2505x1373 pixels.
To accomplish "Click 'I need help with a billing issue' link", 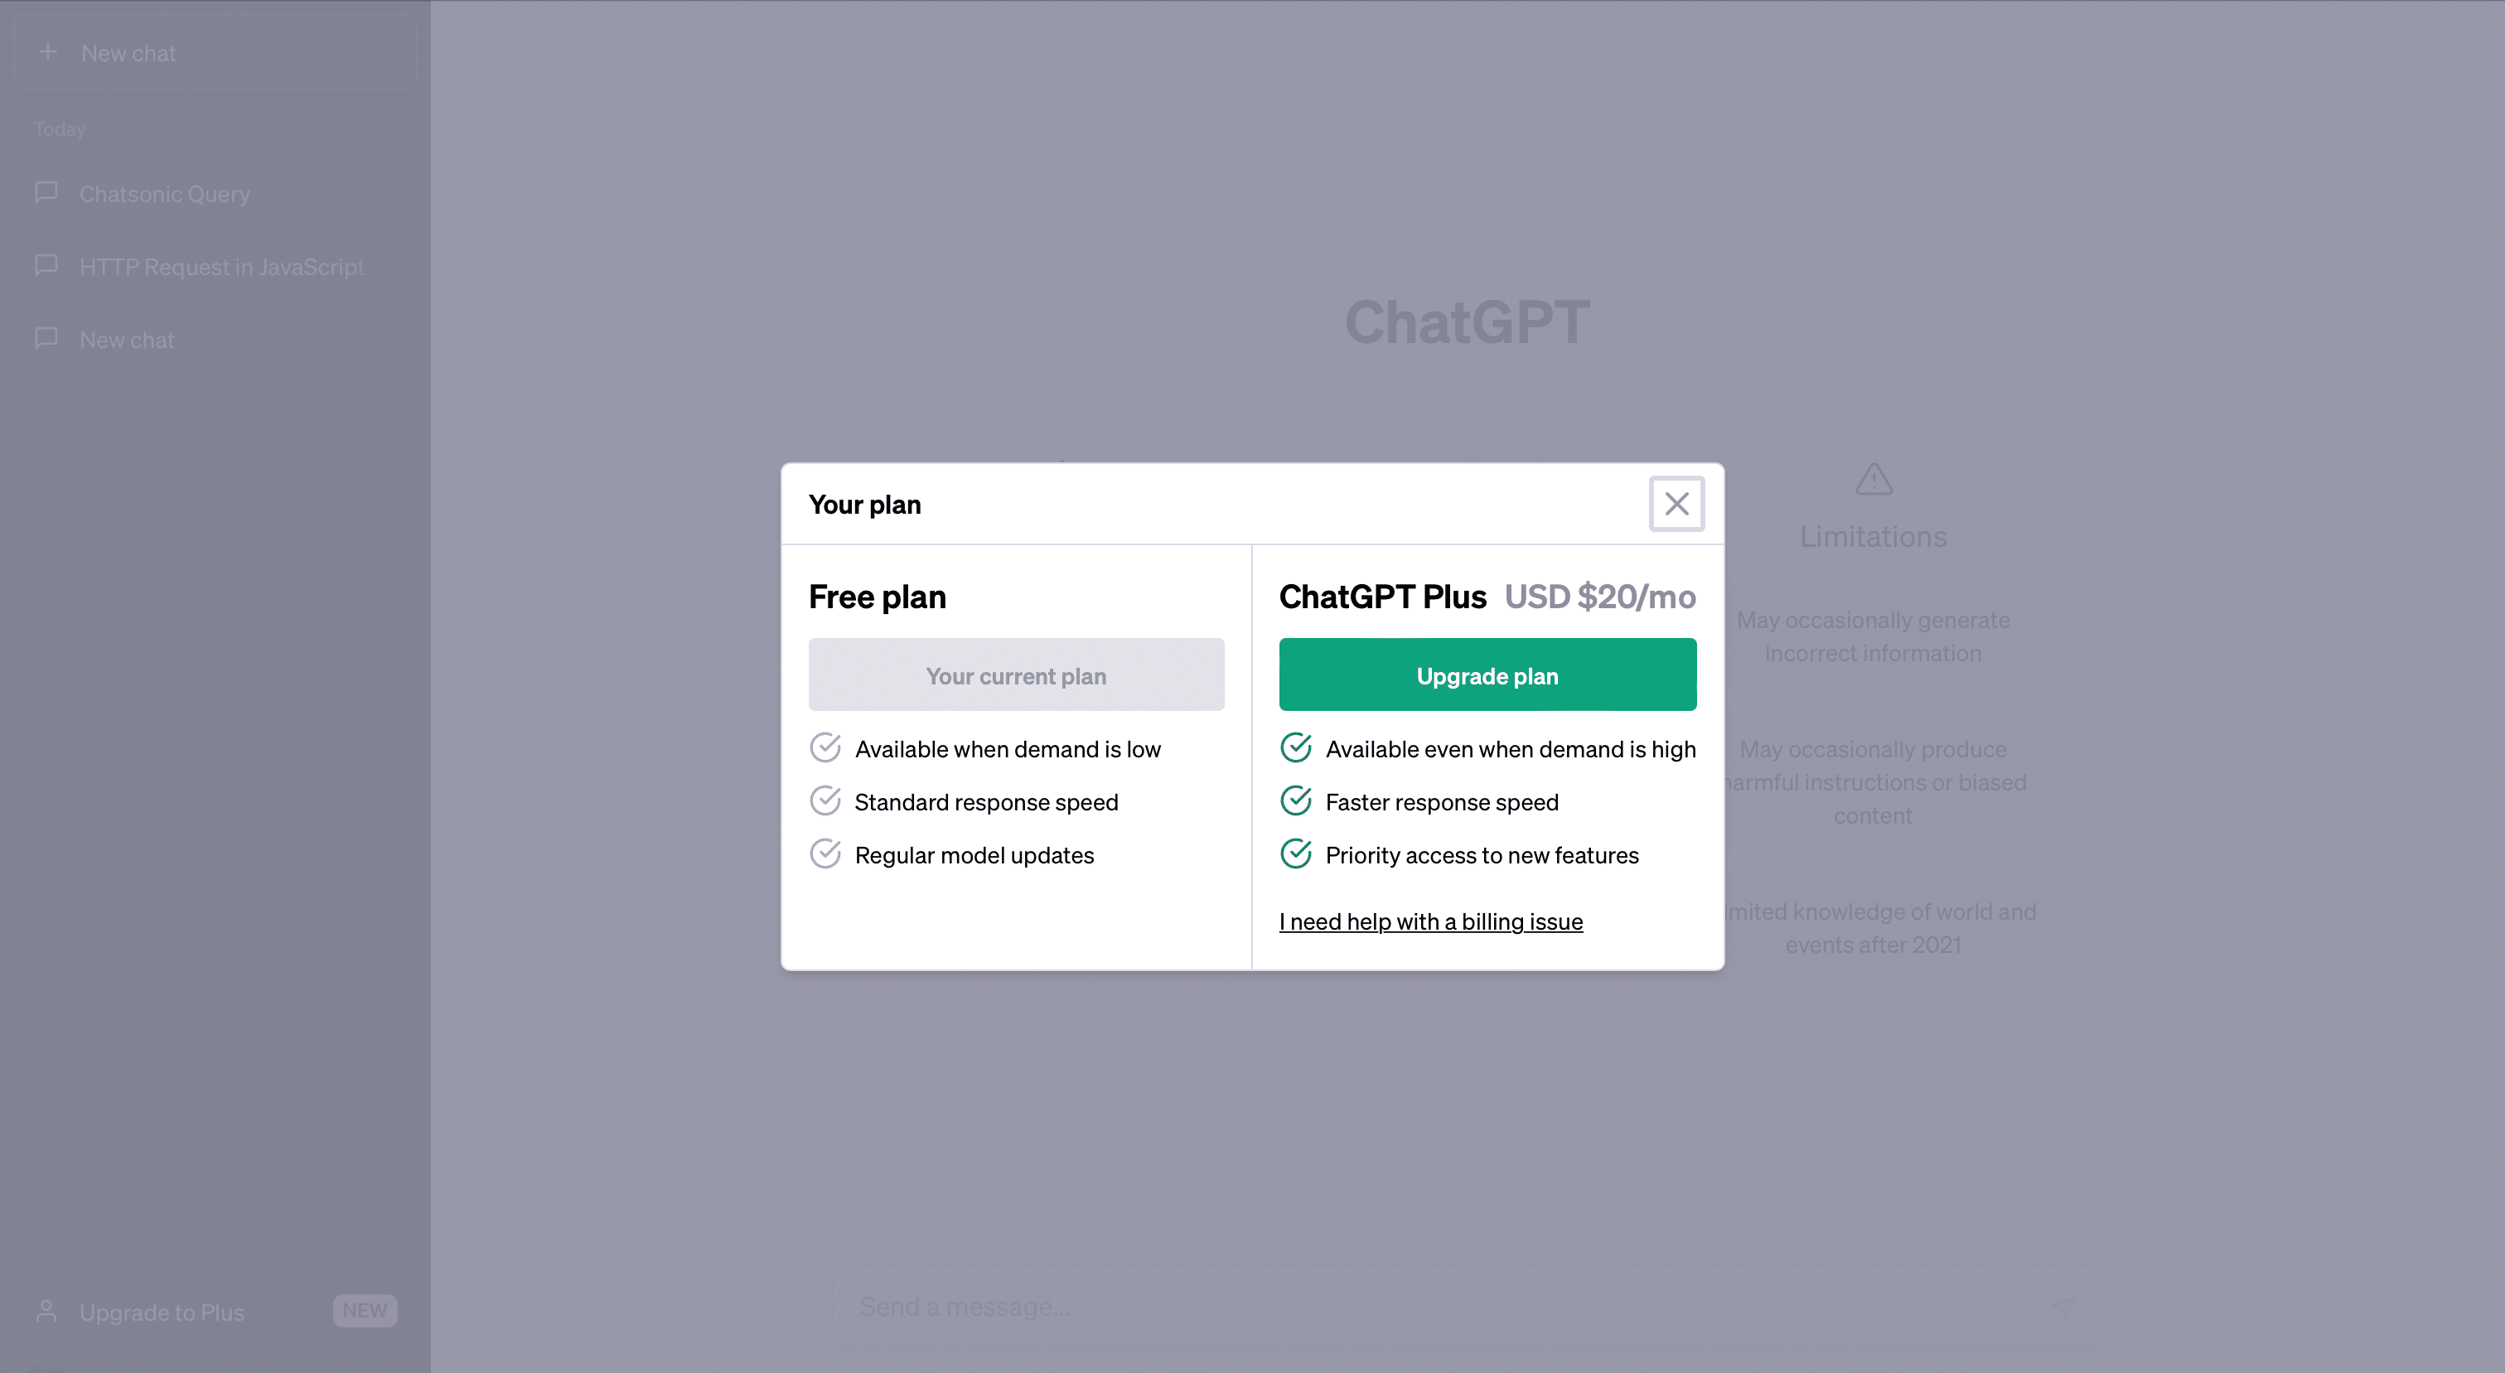I will (1432, 920).
